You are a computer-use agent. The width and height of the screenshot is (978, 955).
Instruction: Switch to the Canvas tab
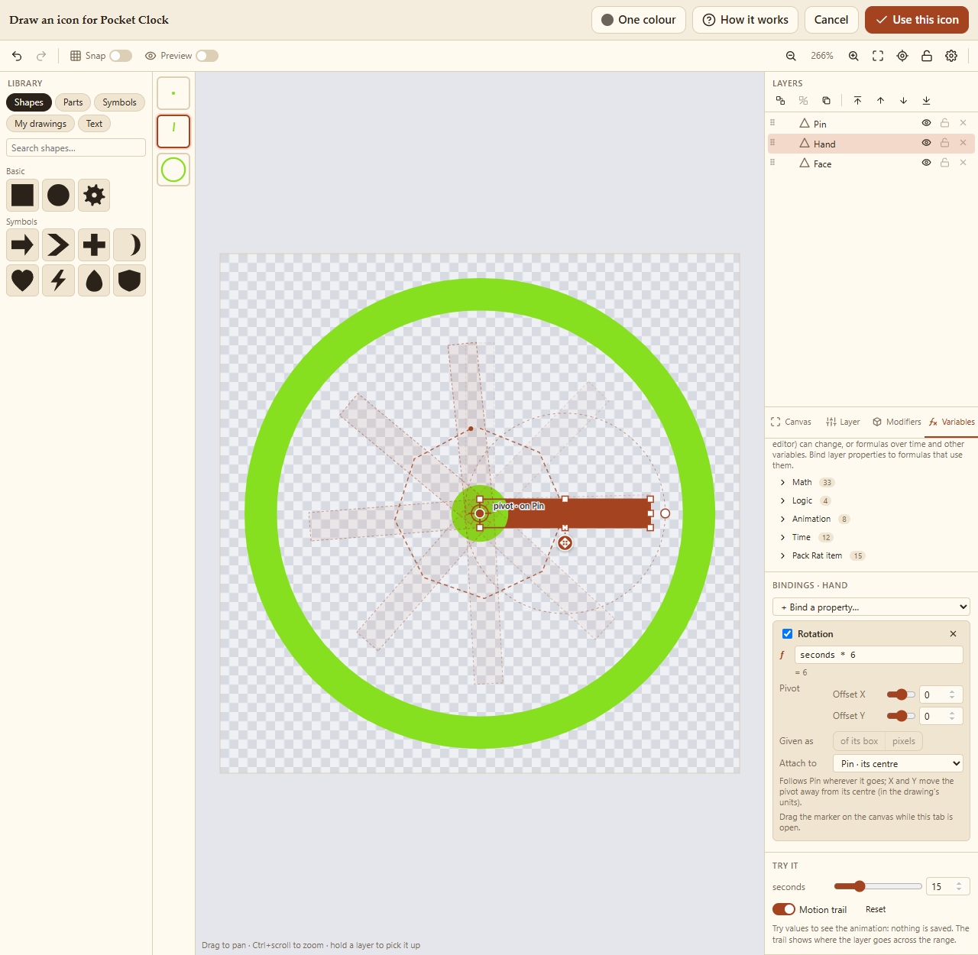pos(792,422)
